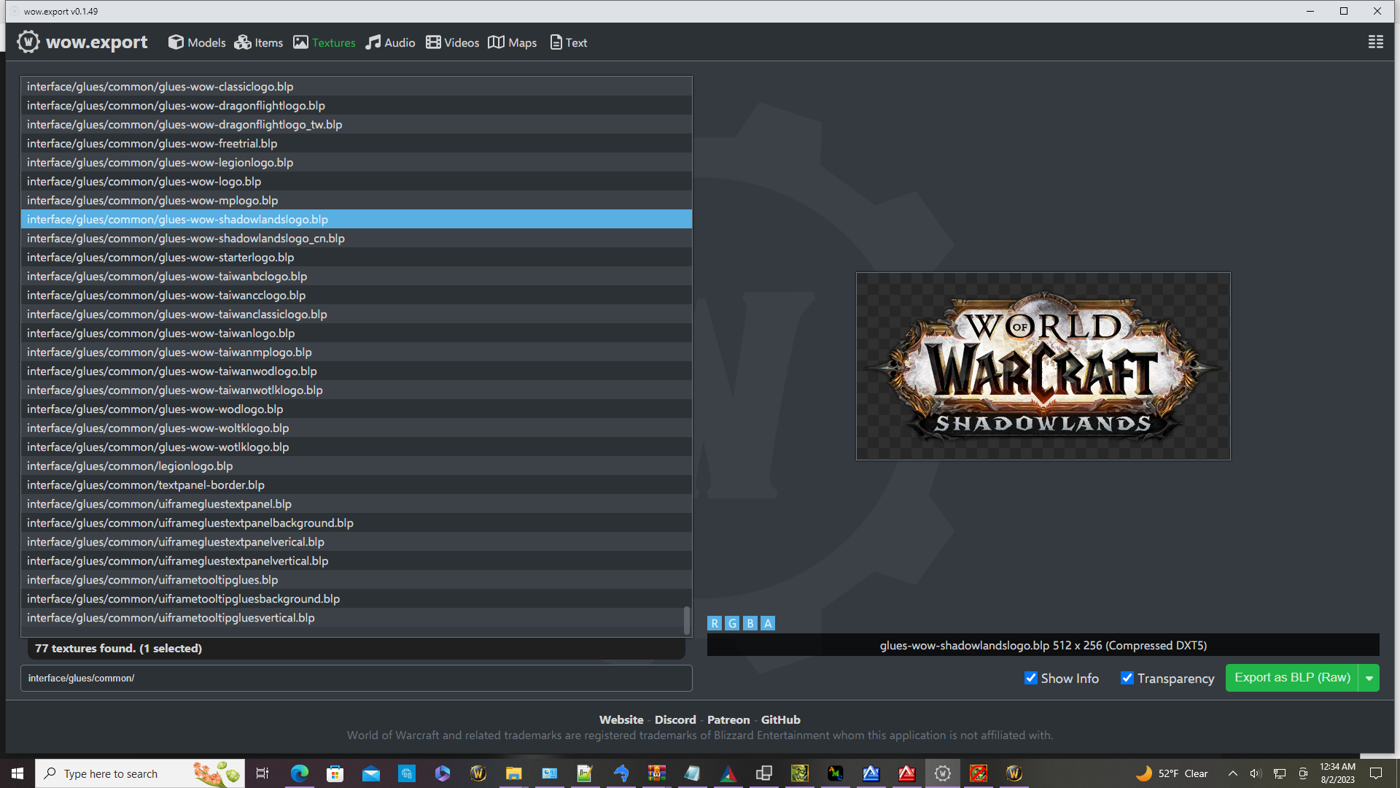Select glues-wow-wotlklogo.blp entry

[357, 447]
